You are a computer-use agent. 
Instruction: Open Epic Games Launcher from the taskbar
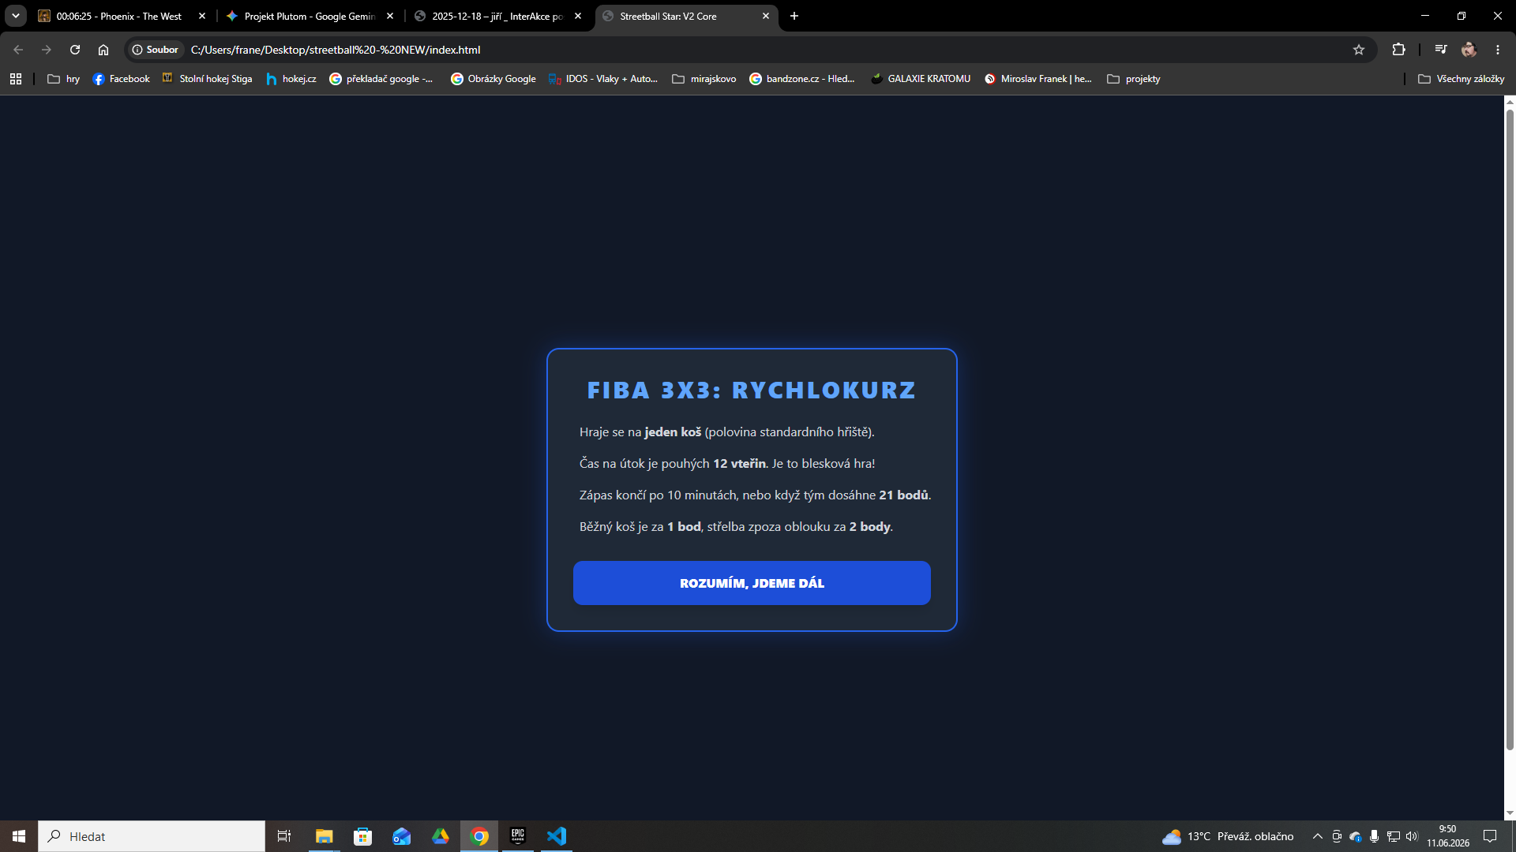pyautogui.click(x=518, y=836)
